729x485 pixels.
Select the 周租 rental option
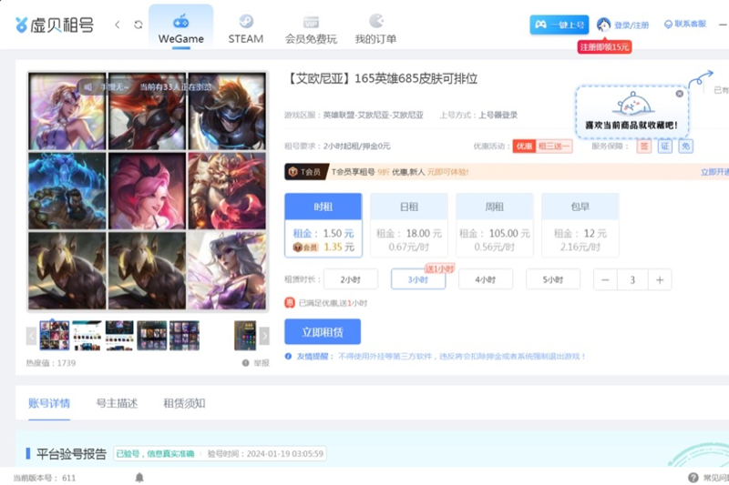pos(495,225)
